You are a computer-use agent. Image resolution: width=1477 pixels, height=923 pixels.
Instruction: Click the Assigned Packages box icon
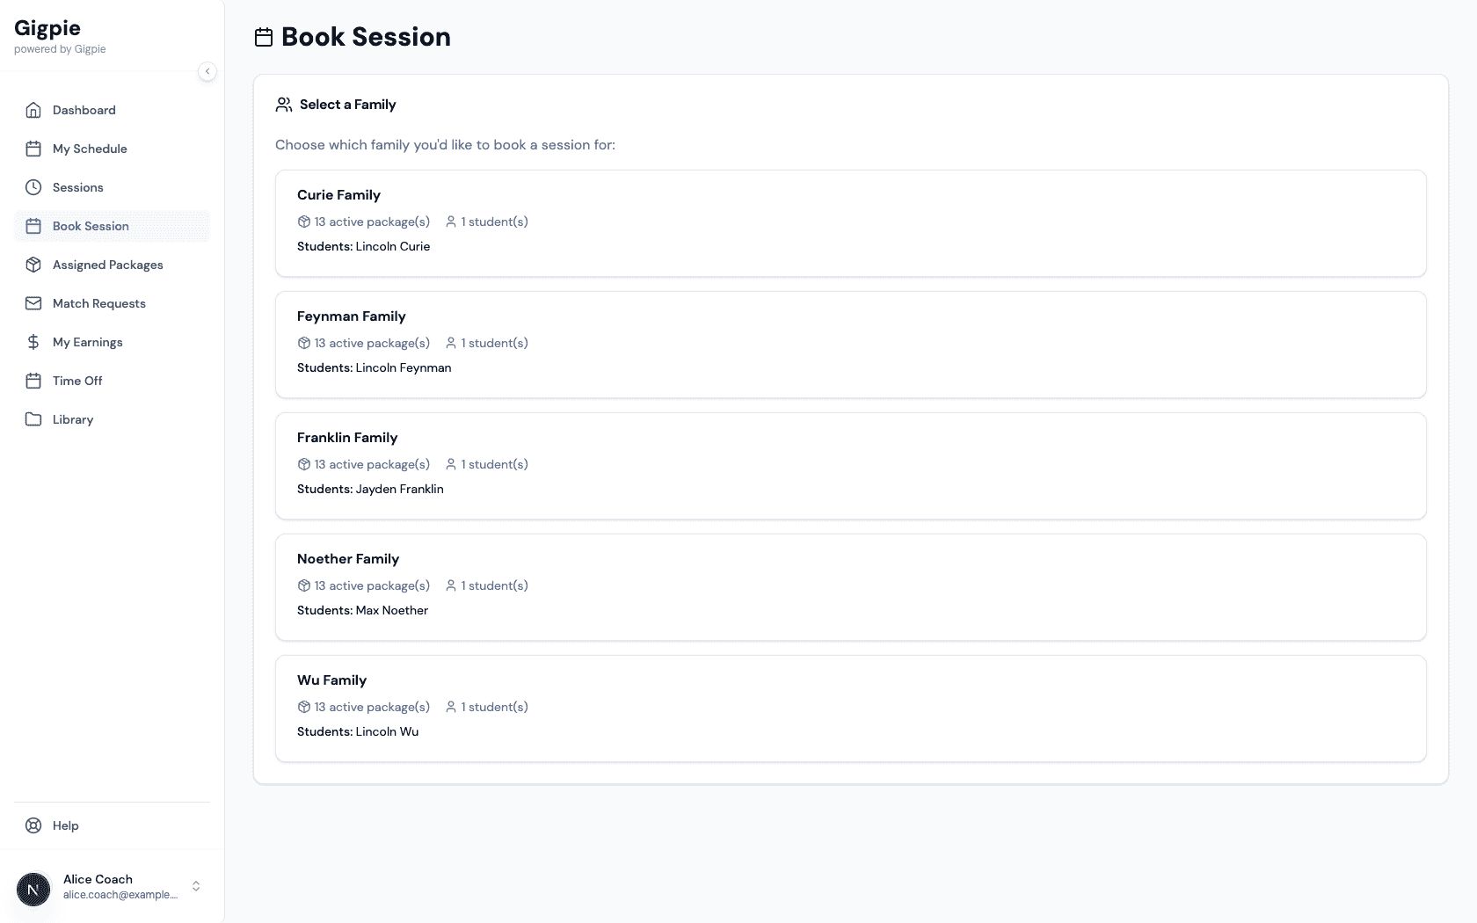[x=33, y=265]
